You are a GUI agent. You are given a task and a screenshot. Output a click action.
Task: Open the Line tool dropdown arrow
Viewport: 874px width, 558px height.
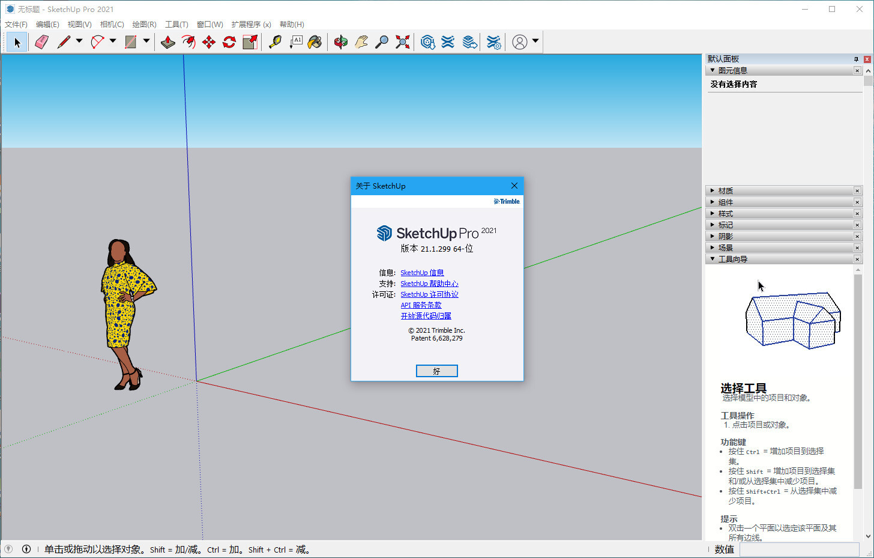coord(79,41)
